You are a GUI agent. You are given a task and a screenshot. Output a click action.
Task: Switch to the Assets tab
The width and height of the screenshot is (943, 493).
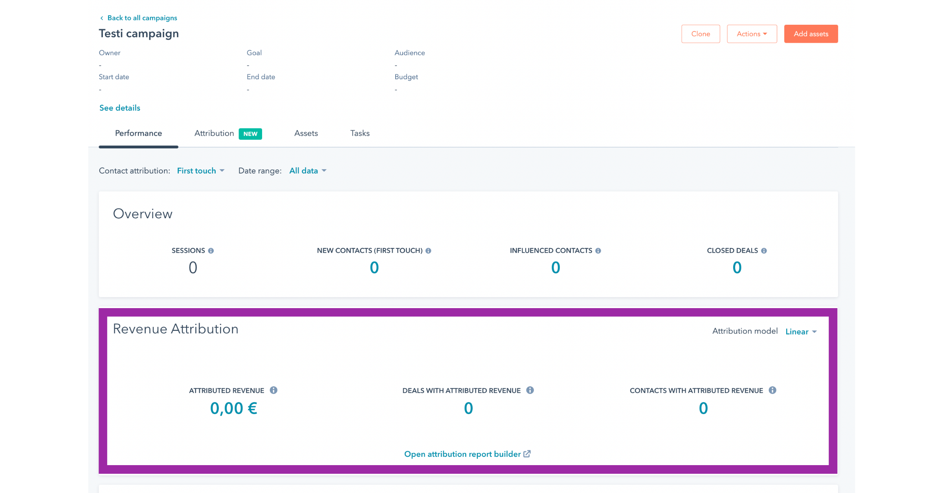pos(306,133)
